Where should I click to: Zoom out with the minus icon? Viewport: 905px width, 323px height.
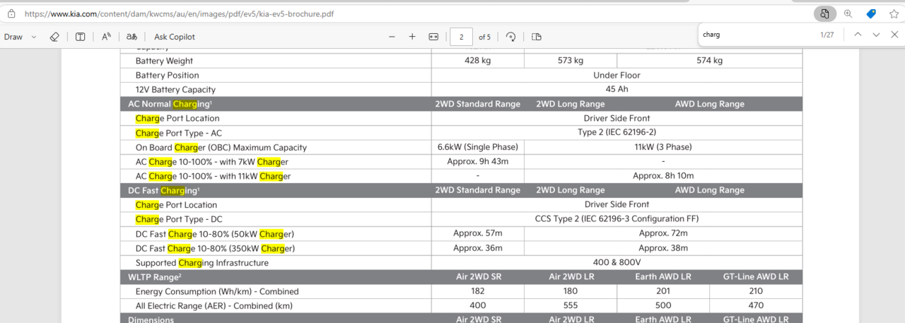[x=392, y=37]
